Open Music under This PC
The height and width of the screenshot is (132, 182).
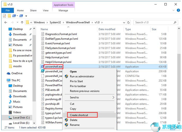click(17, 102)
